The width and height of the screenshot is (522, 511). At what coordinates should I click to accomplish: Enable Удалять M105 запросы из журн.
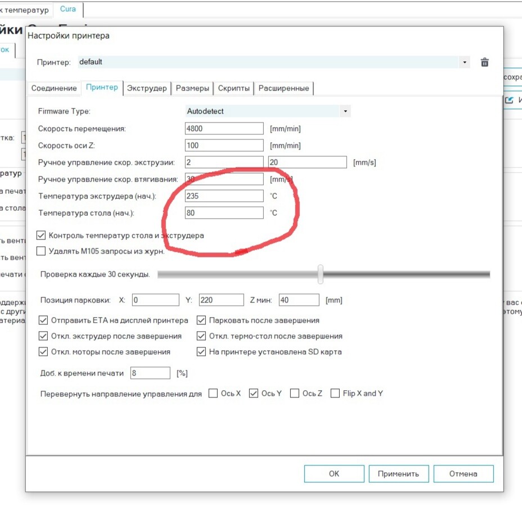click(41, 251)
